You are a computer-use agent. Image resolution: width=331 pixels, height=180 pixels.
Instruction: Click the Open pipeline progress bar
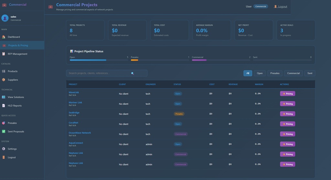(99, 60)
